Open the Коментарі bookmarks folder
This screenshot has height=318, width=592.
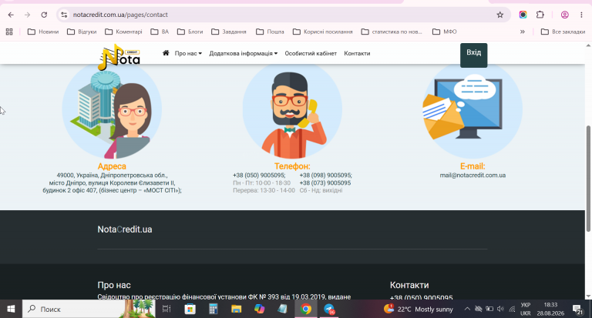123,32
